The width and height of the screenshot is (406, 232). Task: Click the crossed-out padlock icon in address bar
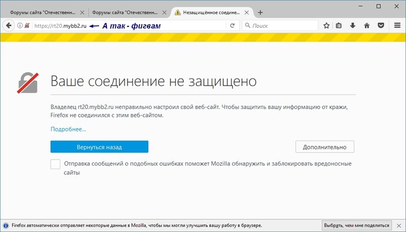(27, 25)
